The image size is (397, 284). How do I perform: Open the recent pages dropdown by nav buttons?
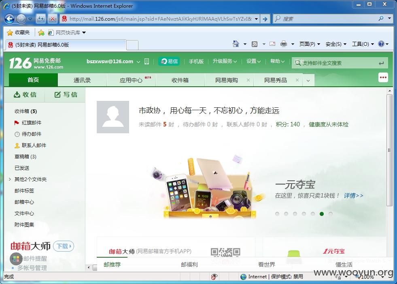click(30, 19)
